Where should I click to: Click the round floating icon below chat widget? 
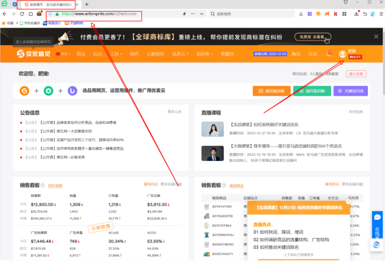click(x=376, y=245)
